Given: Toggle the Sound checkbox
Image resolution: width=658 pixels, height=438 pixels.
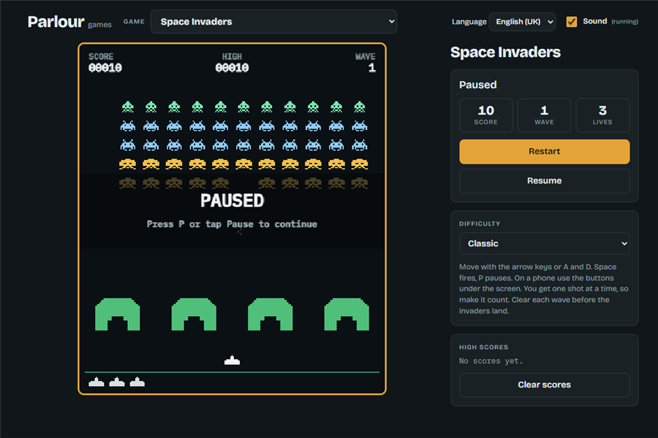Looking at the screenshot, I should [x=571, y=21].
